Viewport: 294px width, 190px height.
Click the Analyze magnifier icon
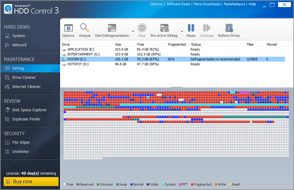tap(85, 28)
